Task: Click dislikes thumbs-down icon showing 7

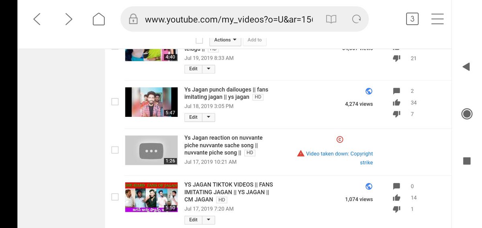Action: pos(396,114)
